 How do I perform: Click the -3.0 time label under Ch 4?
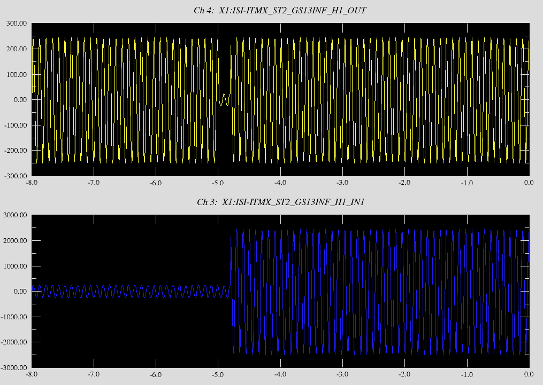(x=342, y=183)
